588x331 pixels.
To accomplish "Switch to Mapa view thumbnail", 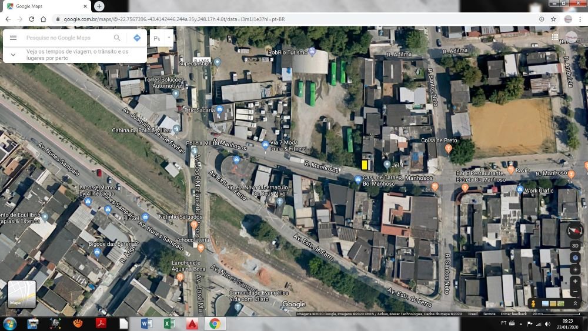I will 22,294.
